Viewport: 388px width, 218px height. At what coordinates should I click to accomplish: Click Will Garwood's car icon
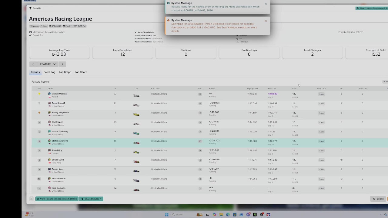[136, 180]
